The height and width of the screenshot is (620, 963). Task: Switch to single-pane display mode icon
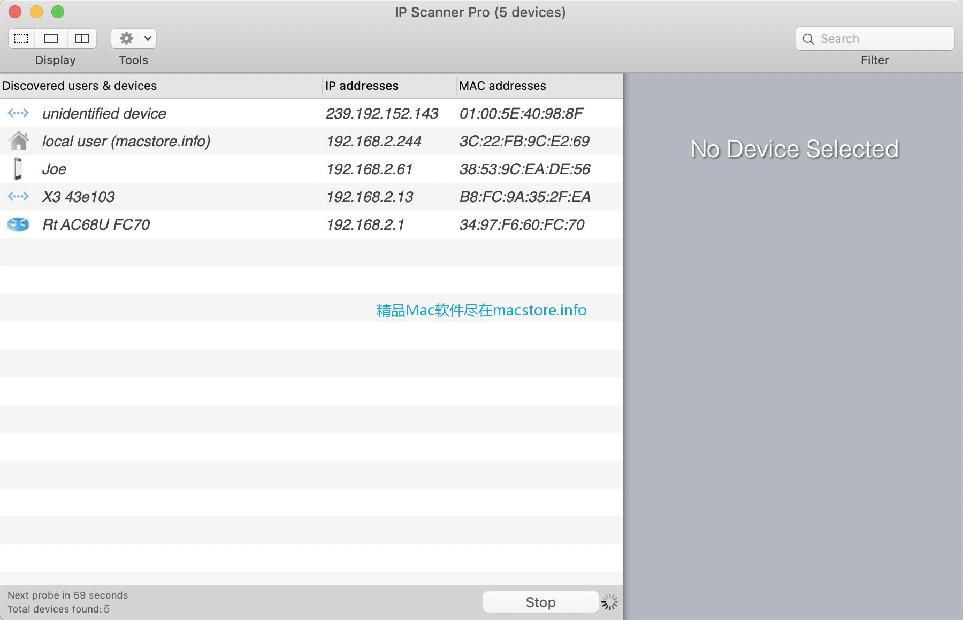(x=51, y=38)
